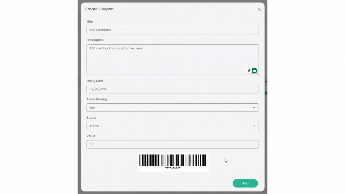Screen dimensions: 345x194
Task: Click the Create Coupon dialog heading
Action: coord(99,9)
